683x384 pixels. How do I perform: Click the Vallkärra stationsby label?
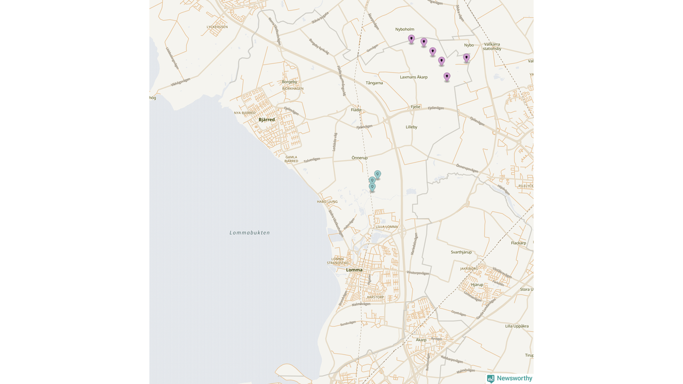tap(492, 46)
